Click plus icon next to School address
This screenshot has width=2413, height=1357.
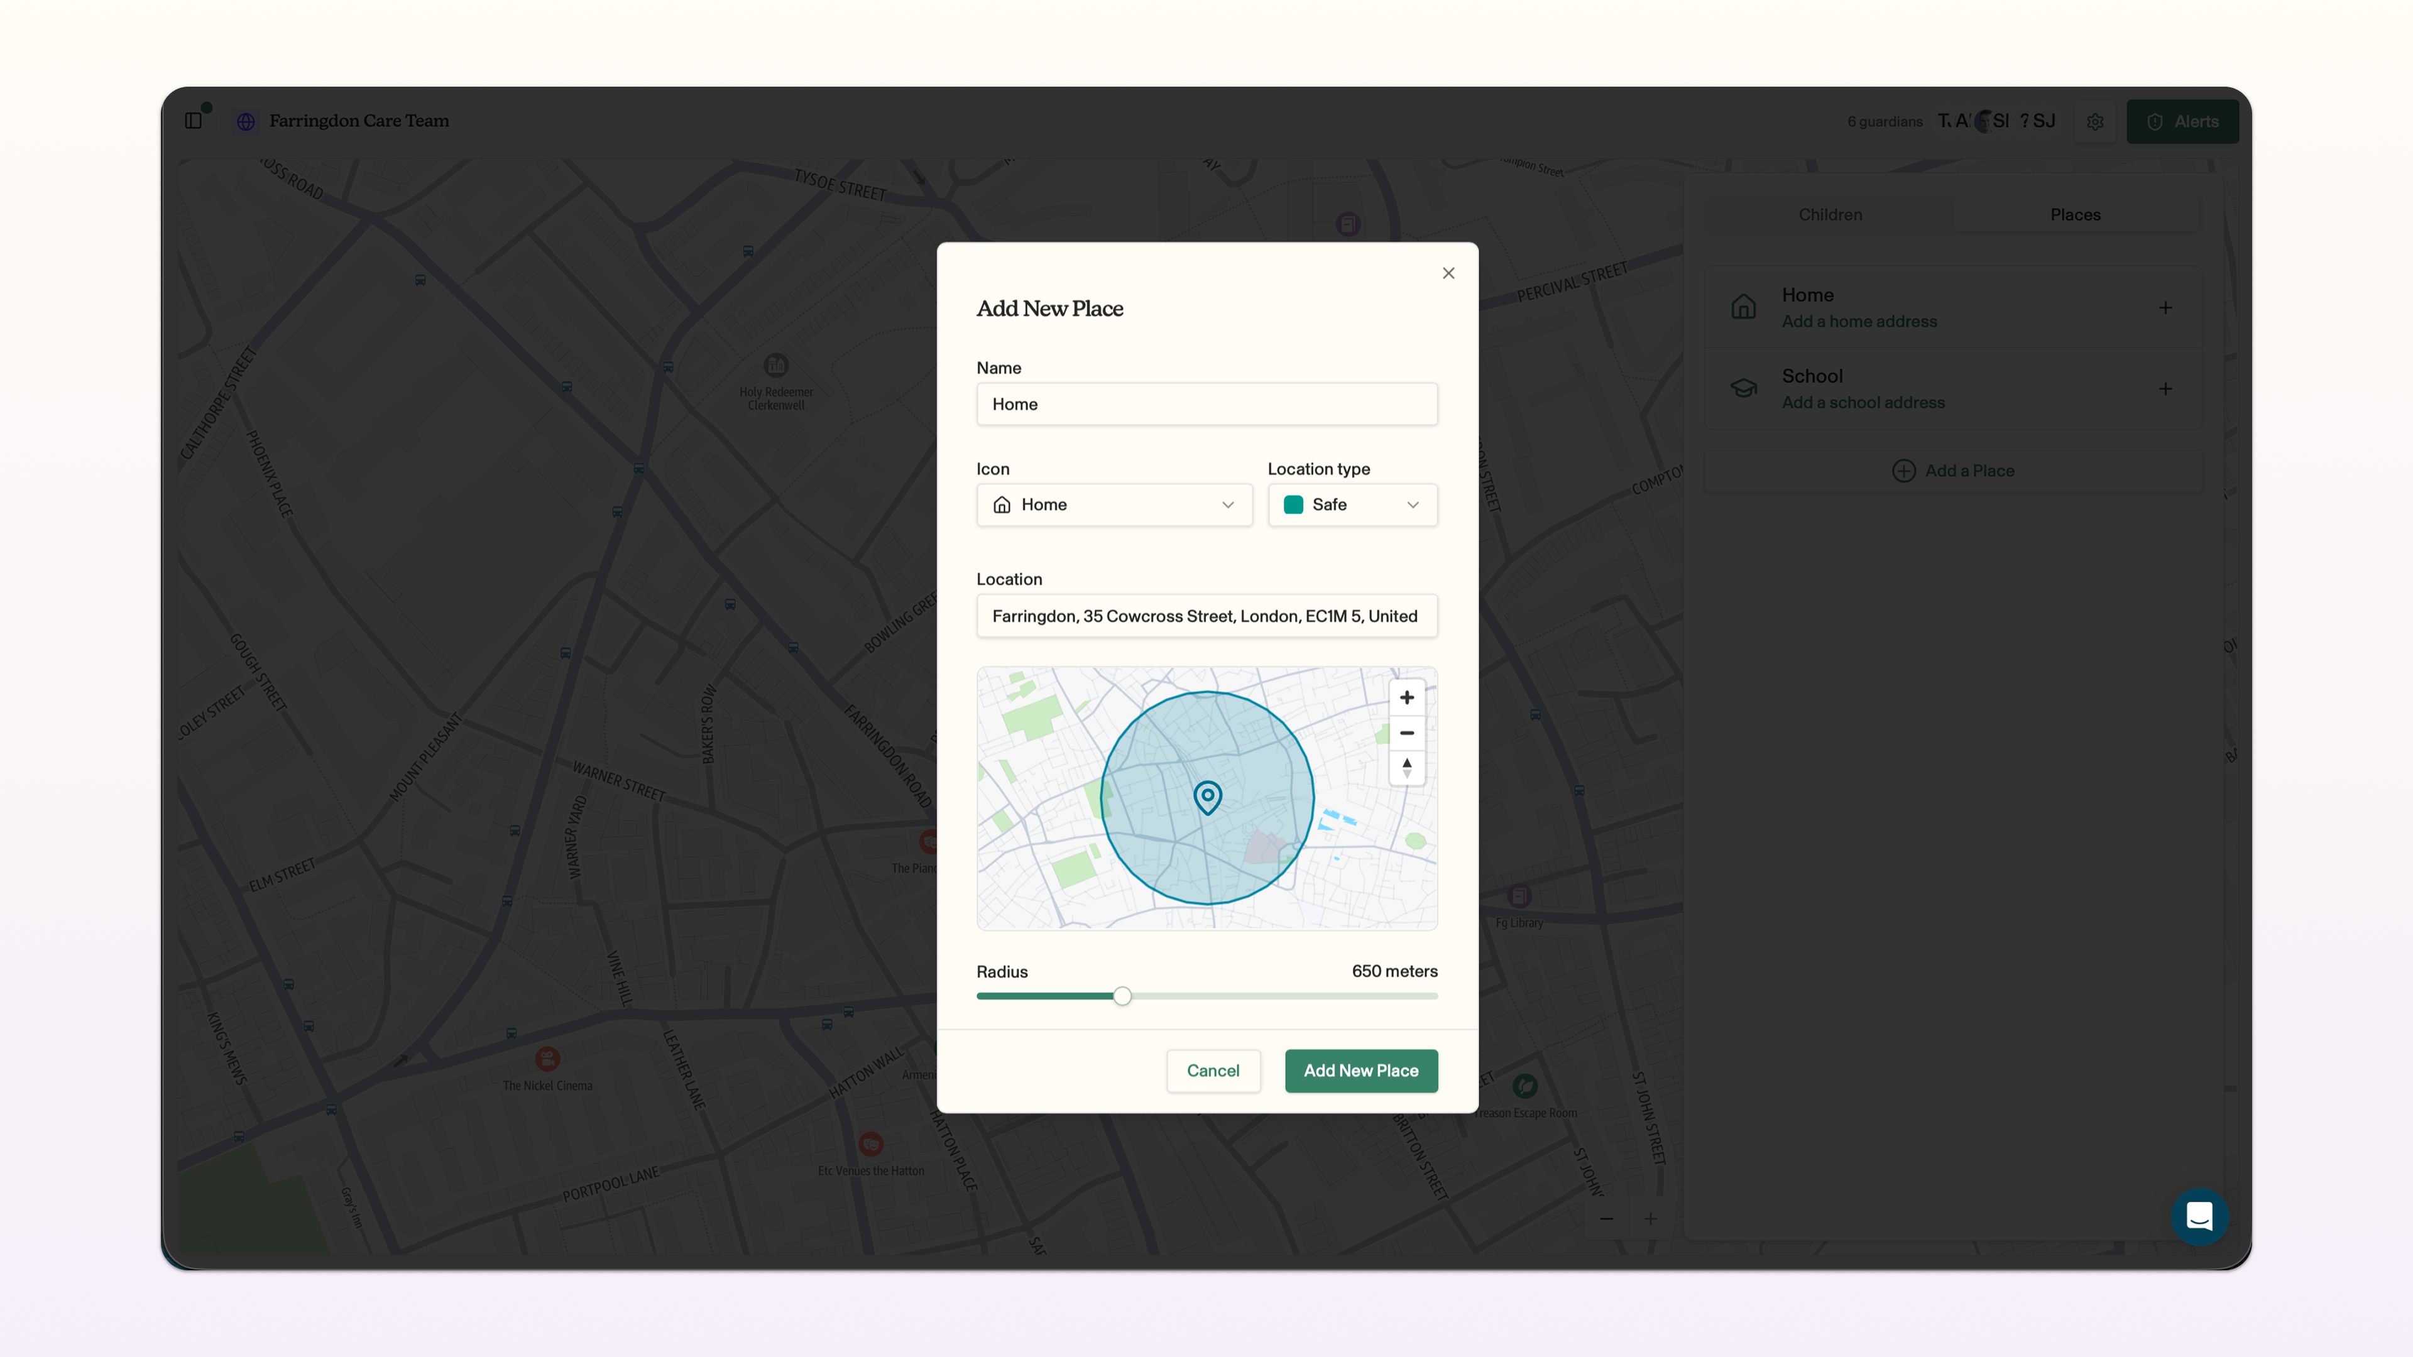pyautogui.click(x=2165, y=389)
